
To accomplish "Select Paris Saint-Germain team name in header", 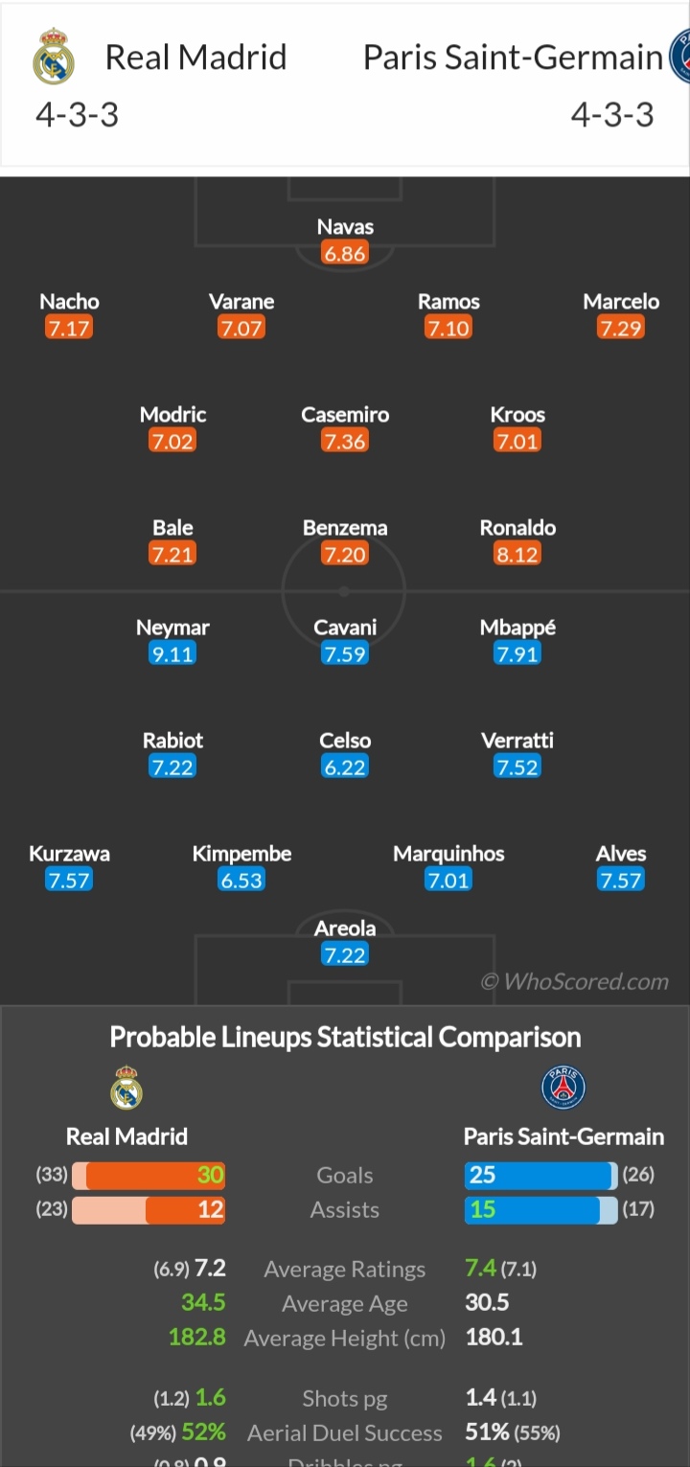I will click(x=513, y=57).
